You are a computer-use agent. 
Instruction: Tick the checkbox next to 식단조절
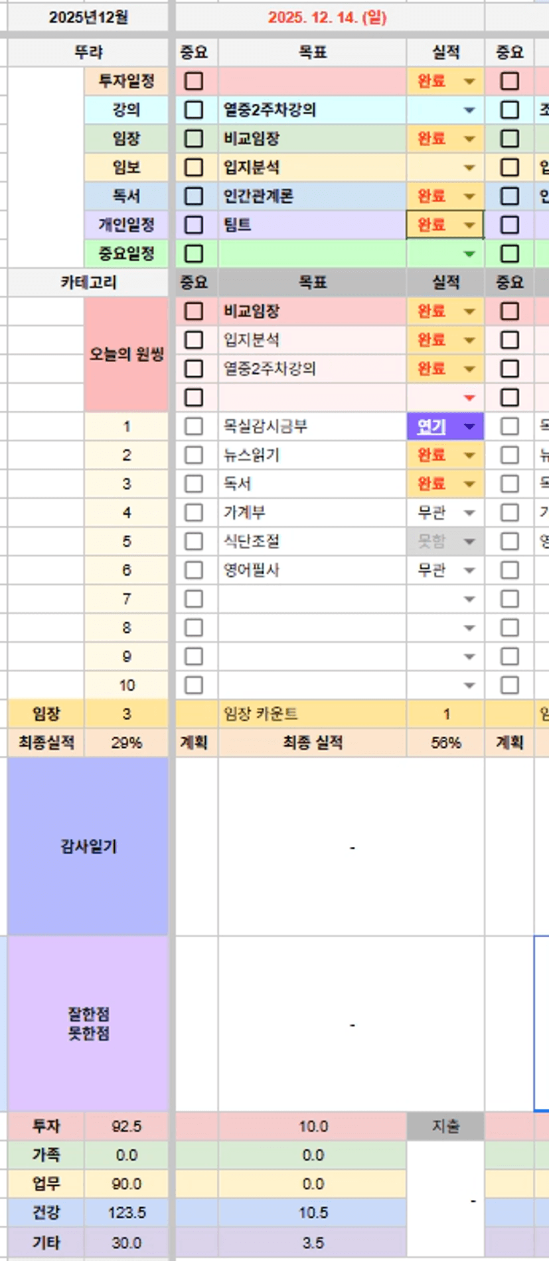tap(194, 541)
